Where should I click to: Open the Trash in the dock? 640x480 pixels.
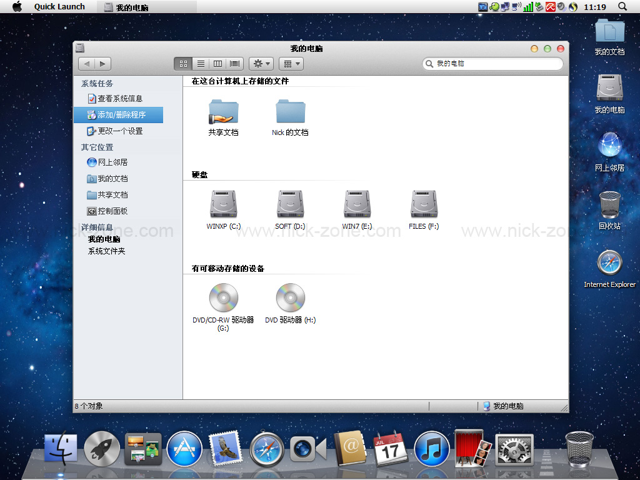coord(579,449)
